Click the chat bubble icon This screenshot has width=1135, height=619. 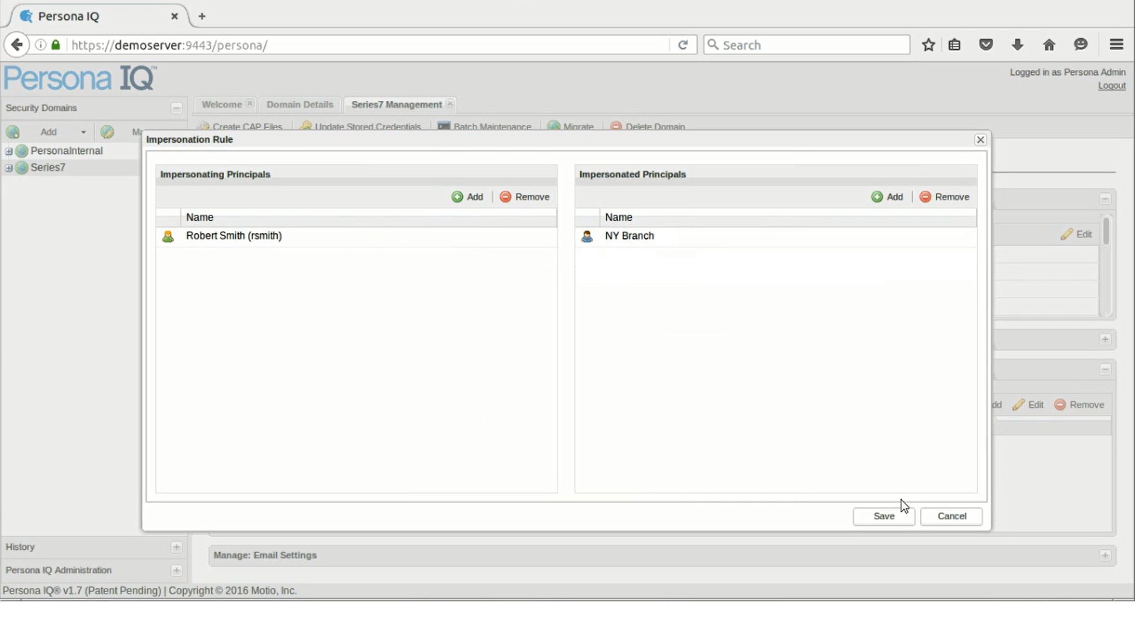(x=1081, y=45)
